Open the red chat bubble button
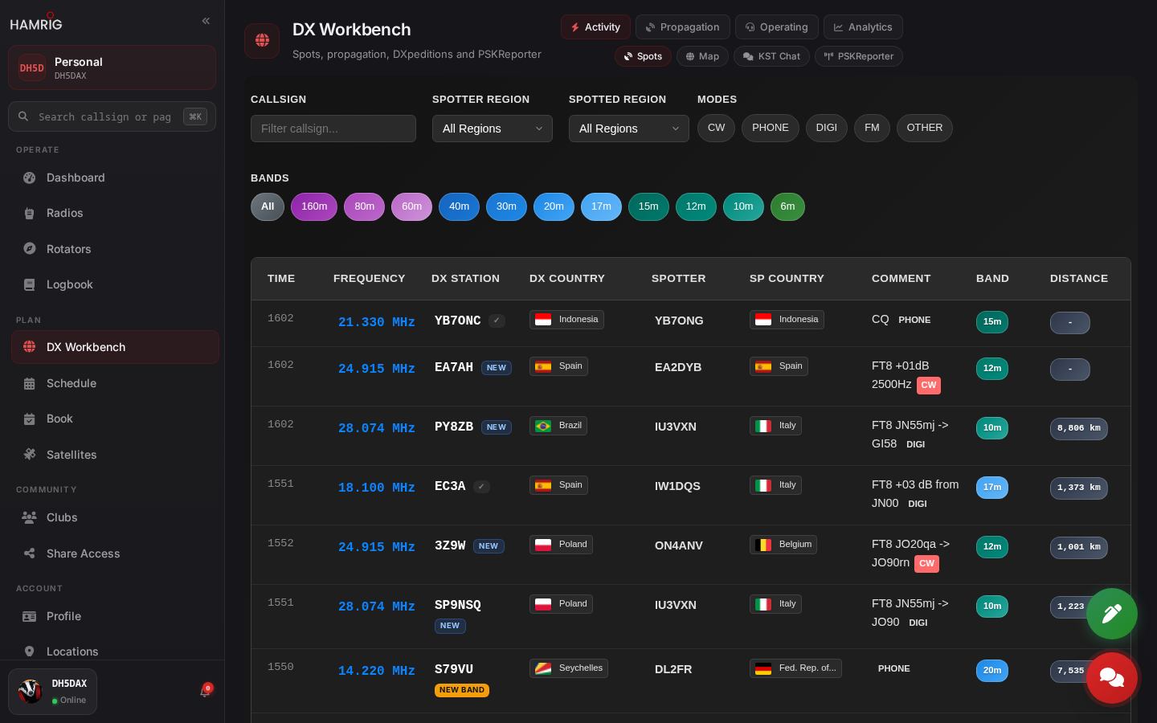Viewport: 1157px width, 723px height. (1112, 678)
